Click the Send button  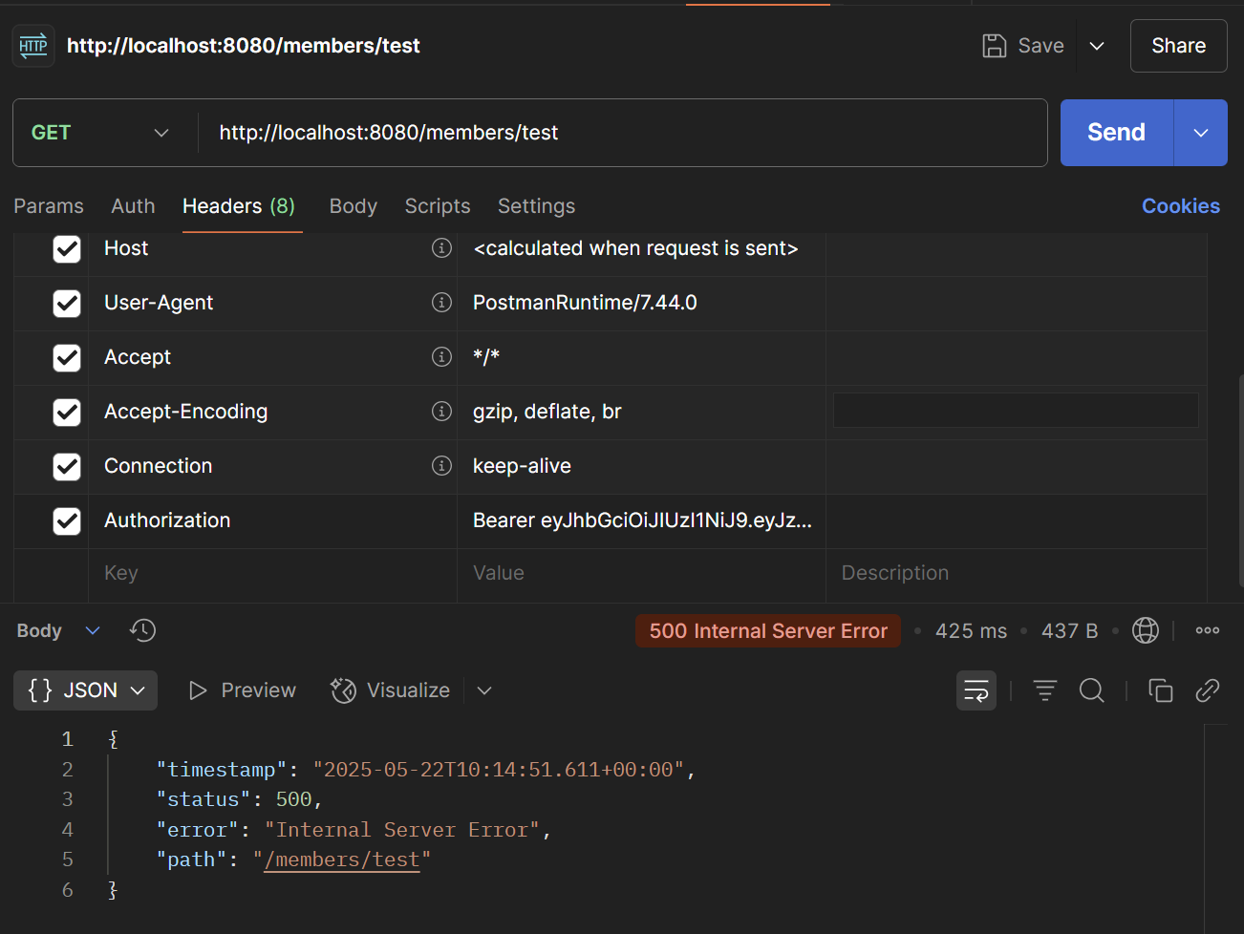pos(1116,133)
